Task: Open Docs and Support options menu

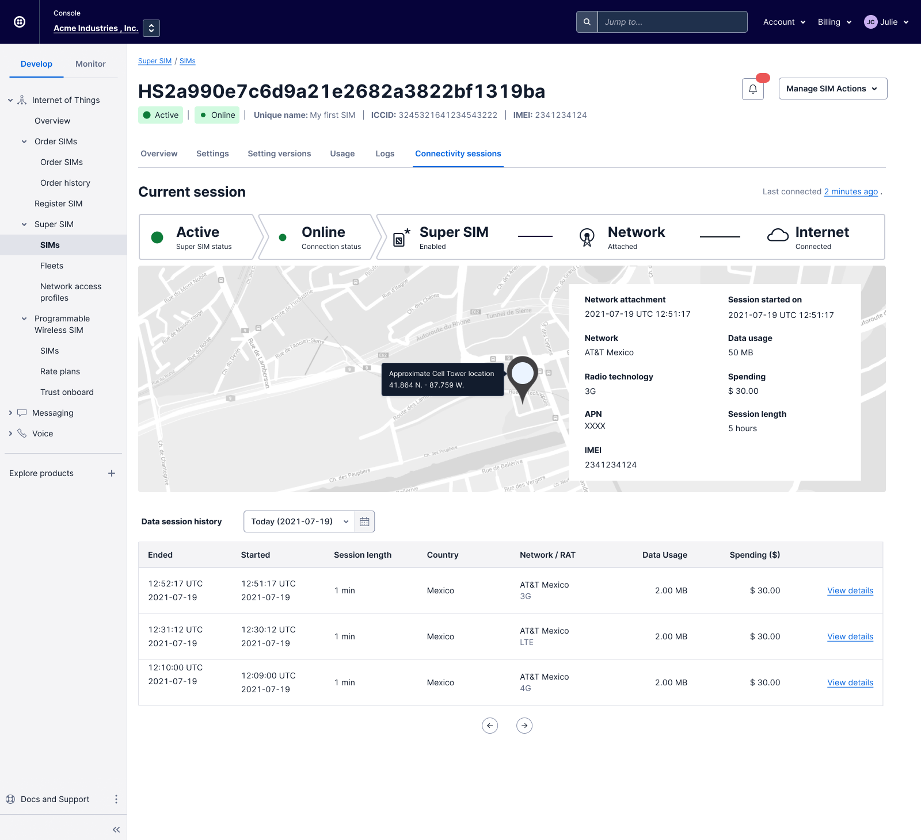Action: click(116, 799)
